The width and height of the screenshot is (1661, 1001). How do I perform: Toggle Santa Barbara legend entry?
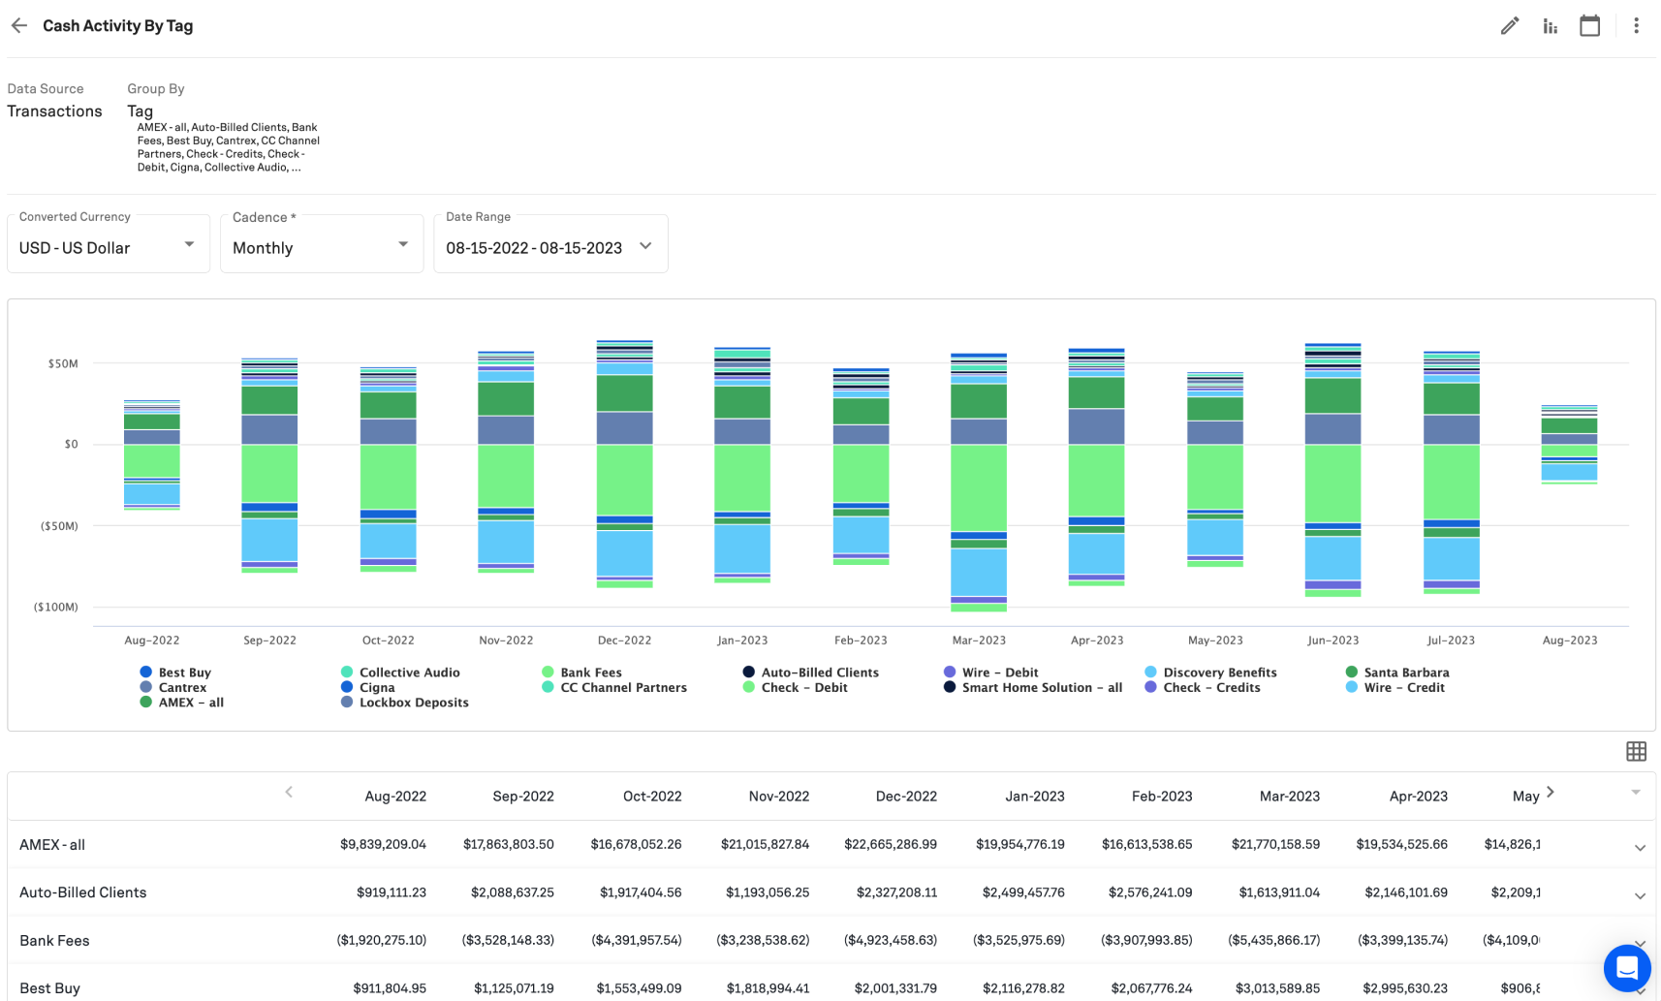tap(1405, 673)
